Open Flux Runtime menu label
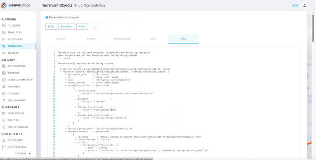Screen dimensions: 316x160 pyautogui.click(x=17, y=101)
